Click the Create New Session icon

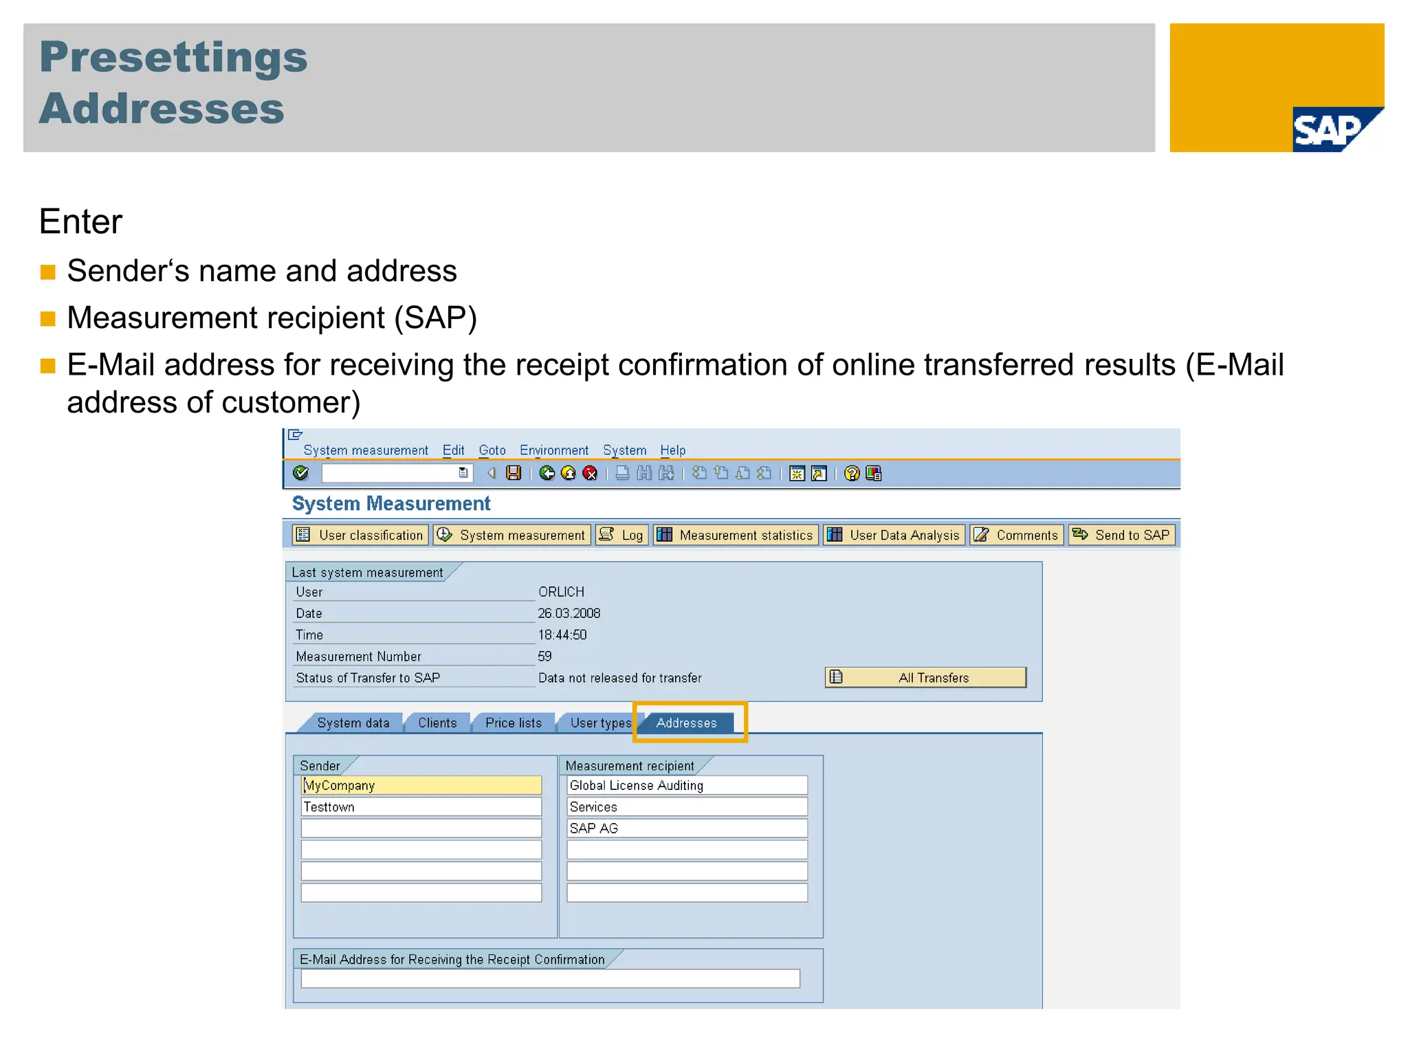(797, 474)
